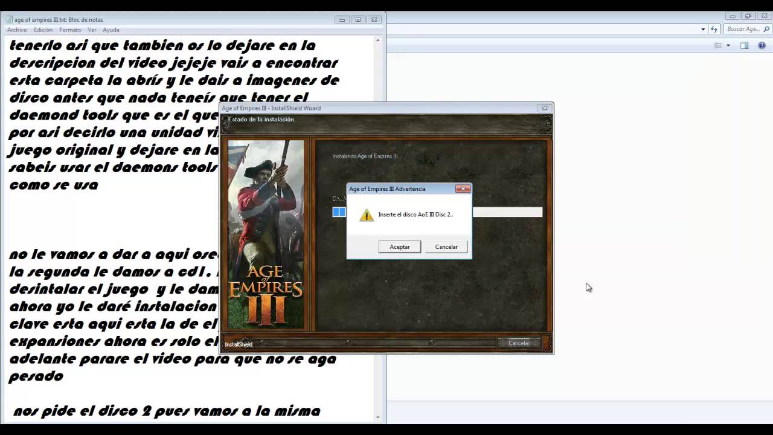Open the Edición menu in Notepad

coord(43,30)
